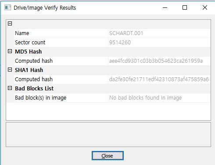This screenshot has height=165, width=215.
Task: Maximize the Verify Results window
Action: [185, 7]
